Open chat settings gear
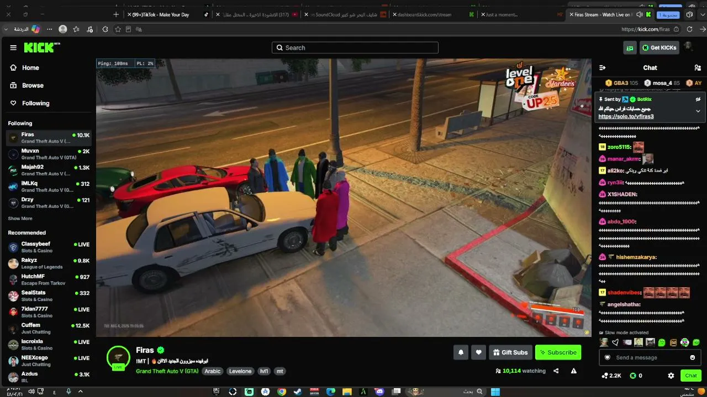The image size is (707, 397). point(671,375)
